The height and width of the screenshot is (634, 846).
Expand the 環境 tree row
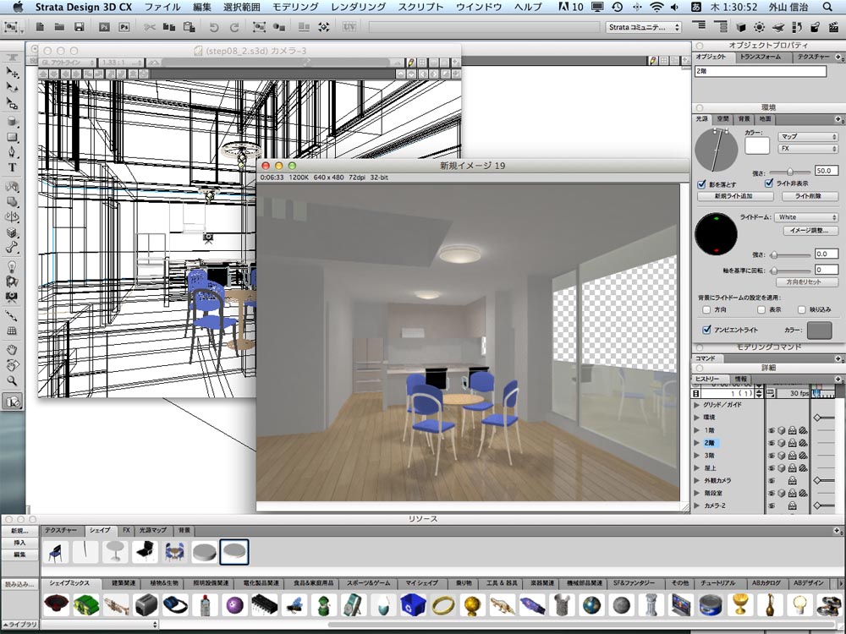(x=696, y=418)
